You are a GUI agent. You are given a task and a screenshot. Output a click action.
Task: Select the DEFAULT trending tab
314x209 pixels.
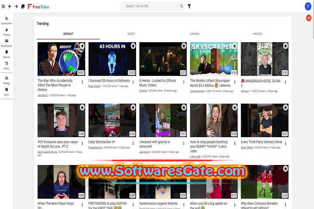[68, 34]
